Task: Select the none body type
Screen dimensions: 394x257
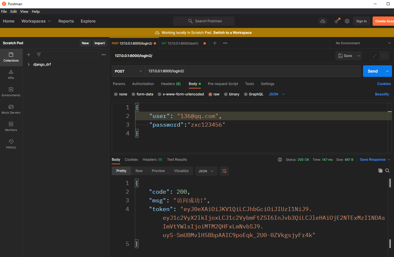Action: 121,94
